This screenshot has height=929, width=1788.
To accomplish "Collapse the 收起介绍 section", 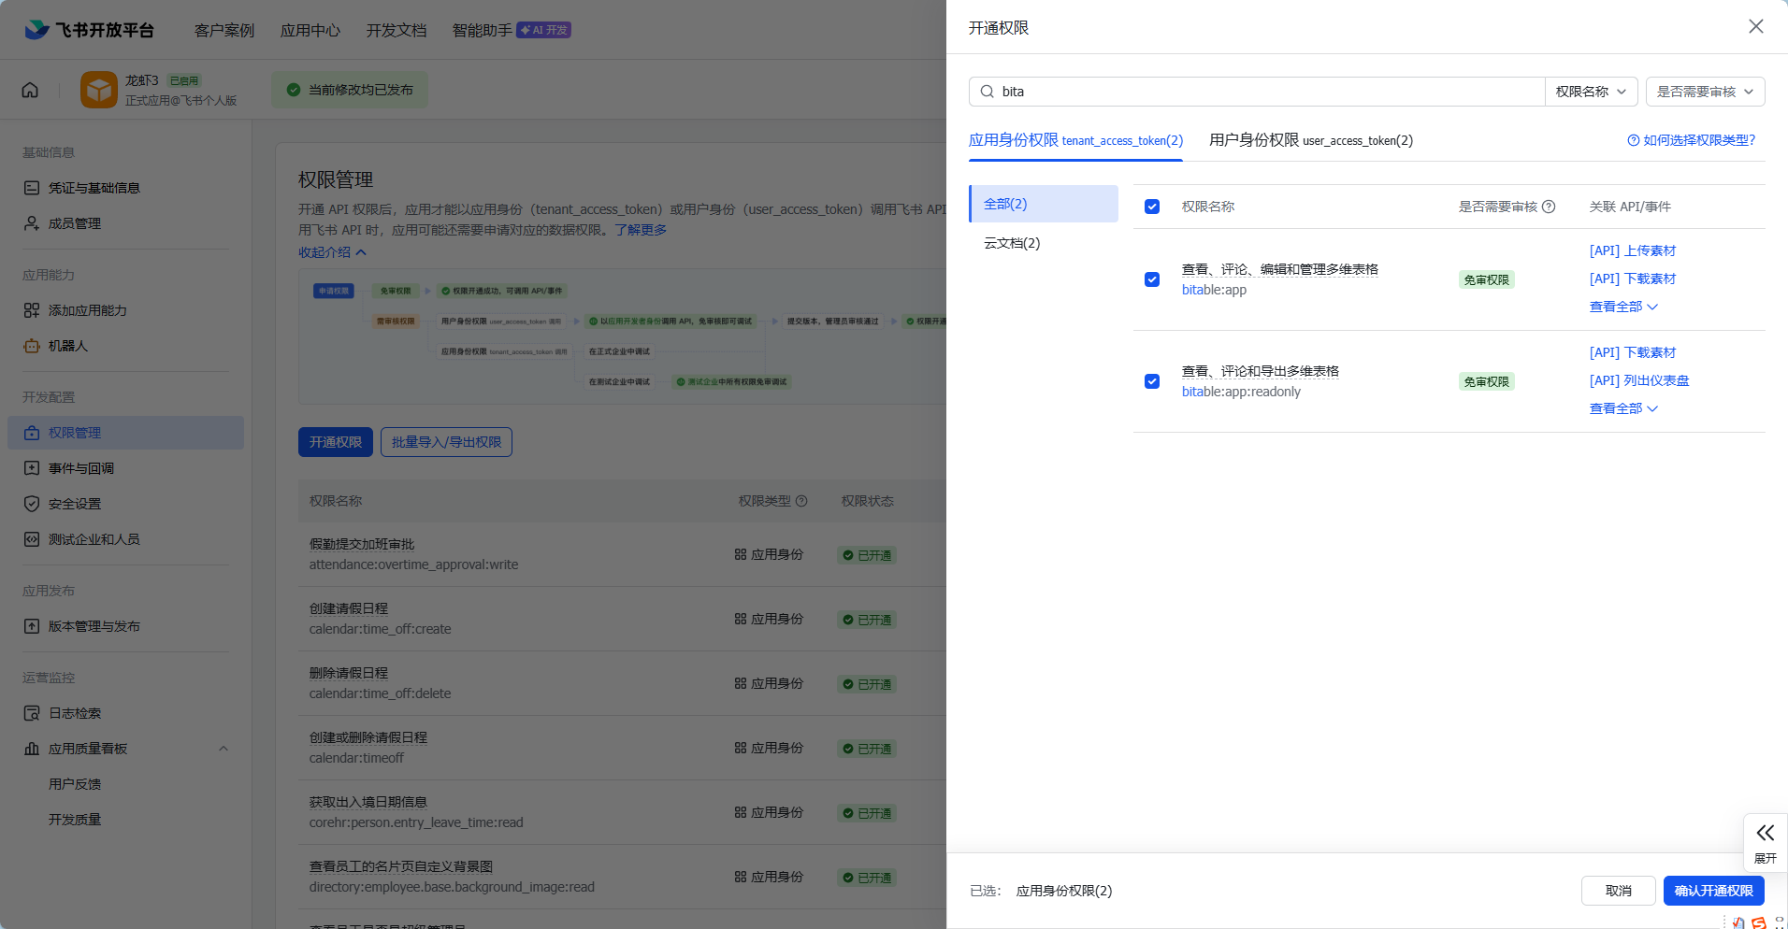I will (x=332, y=252).
